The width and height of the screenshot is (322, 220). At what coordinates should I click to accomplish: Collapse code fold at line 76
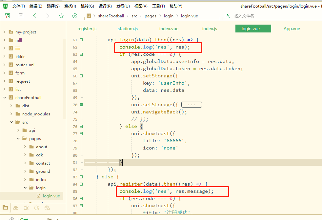(x=81, y=127)
